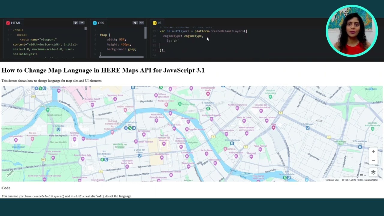Image resolution: width=384 pixels, height=216 pixels.
Task: Select the Die Hackeschen Höfe marker
Action: point(208,94)
